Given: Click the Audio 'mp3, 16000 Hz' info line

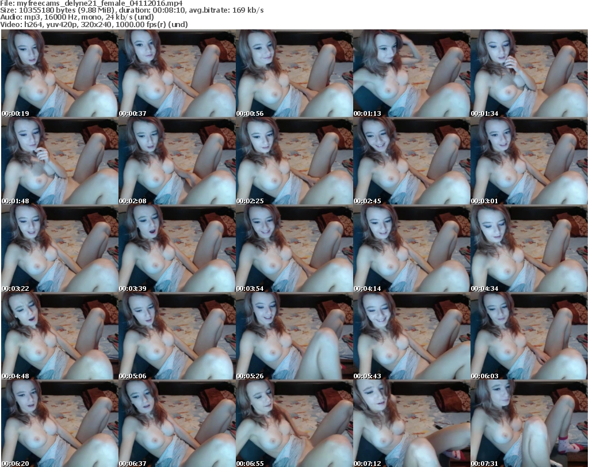Looking at the screenshot, I should click(77, 17).
